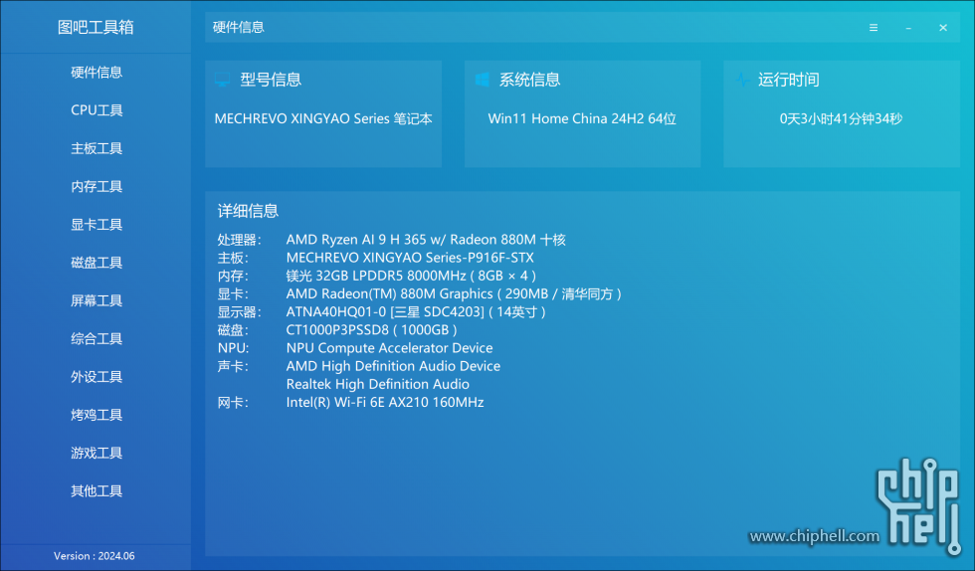Viewport: 975px width, 571px height.
Task: Click the display line ATNA40HQ01-0
Action: tap(416, 311)
